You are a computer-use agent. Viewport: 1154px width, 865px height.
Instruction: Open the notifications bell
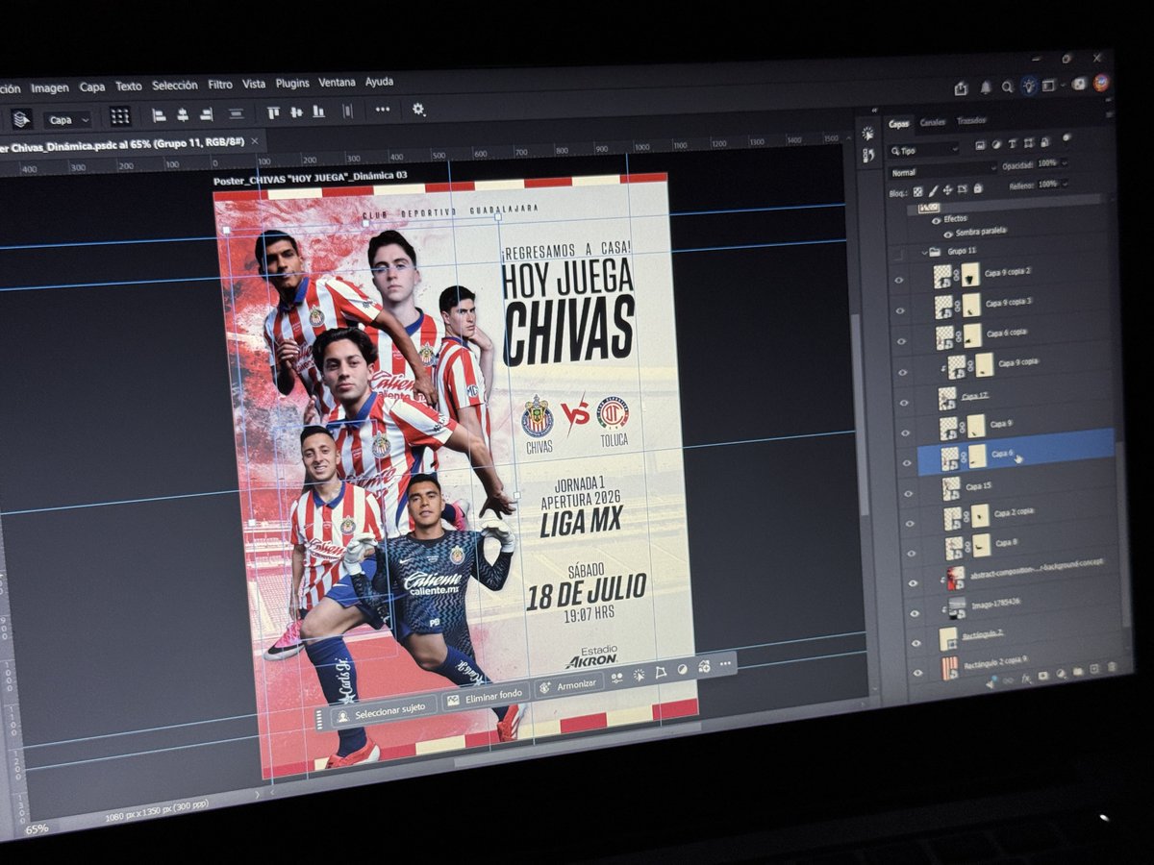click(986, 87)
